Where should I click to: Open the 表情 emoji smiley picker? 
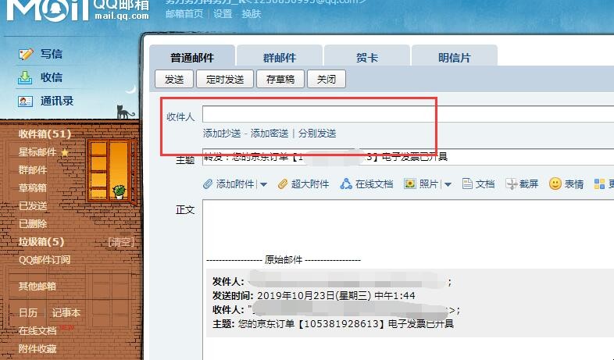[555, 184]
